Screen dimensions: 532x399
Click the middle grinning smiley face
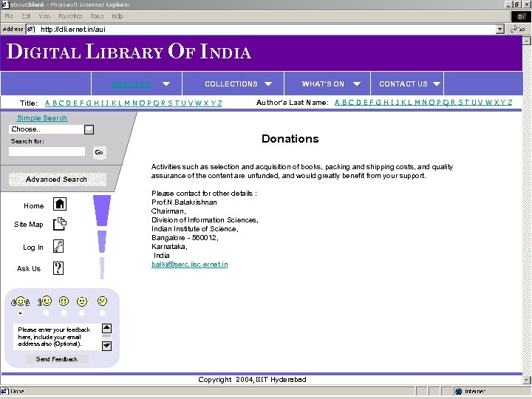pos(64,301)
